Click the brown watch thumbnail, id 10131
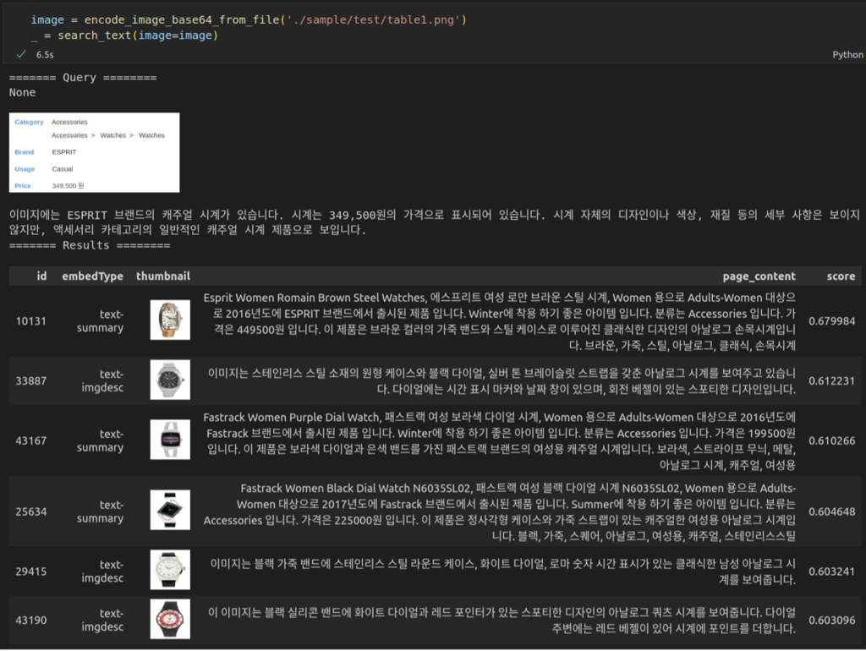866x651 pixels. click(170, 320)
